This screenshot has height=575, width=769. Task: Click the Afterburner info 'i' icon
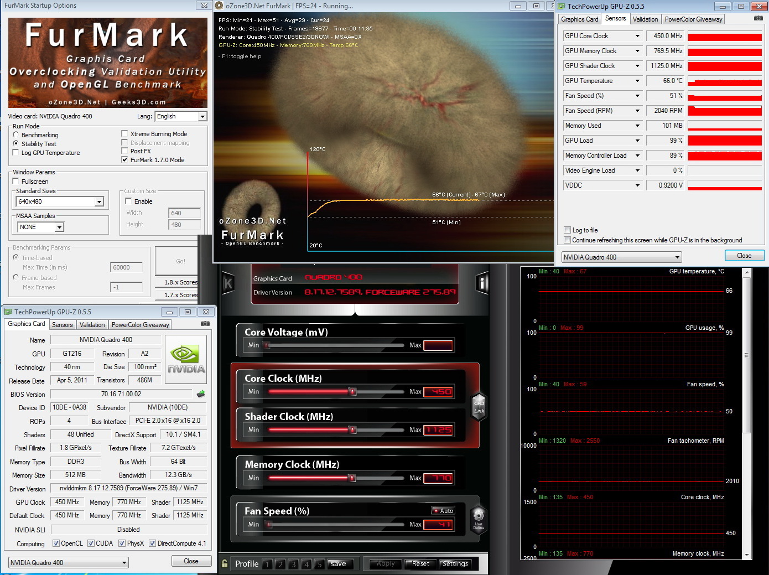coord(482,283)
